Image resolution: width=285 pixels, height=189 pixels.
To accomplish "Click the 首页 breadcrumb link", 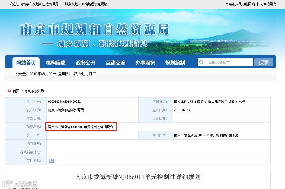I will [16, 91].
